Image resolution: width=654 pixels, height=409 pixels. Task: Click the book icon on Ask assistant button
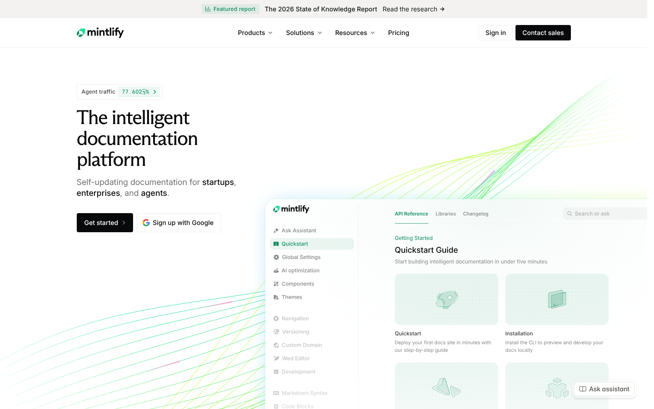(x=583, y=389)
